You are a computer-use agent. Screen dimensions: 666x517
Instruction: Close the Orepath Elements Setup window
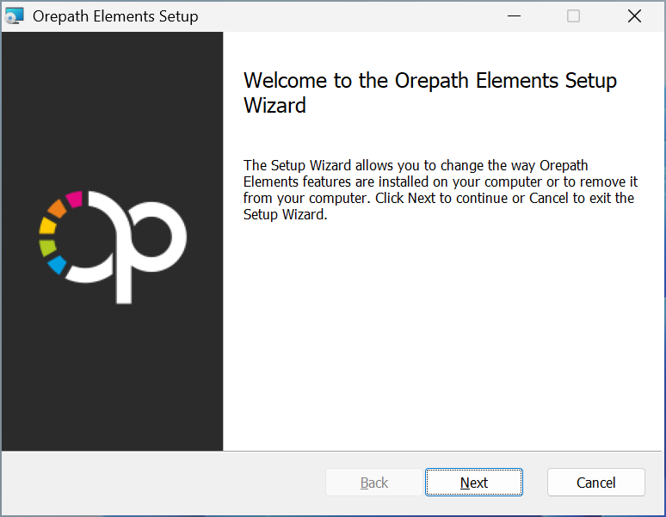point(634,16)
